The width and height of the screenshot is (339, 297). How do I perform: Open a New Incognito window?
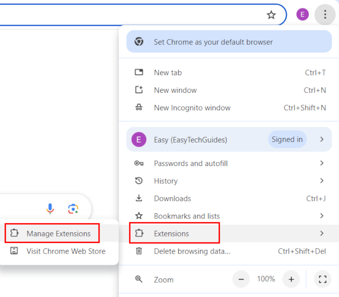tap(192, 108)
